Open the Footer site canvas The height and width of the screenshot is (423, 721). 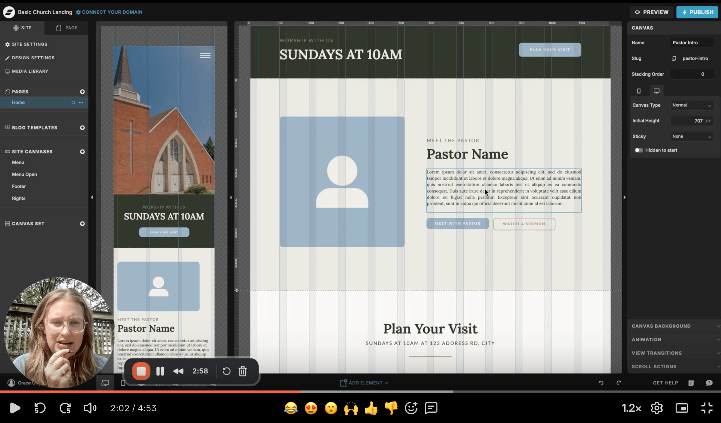[19, 186]
